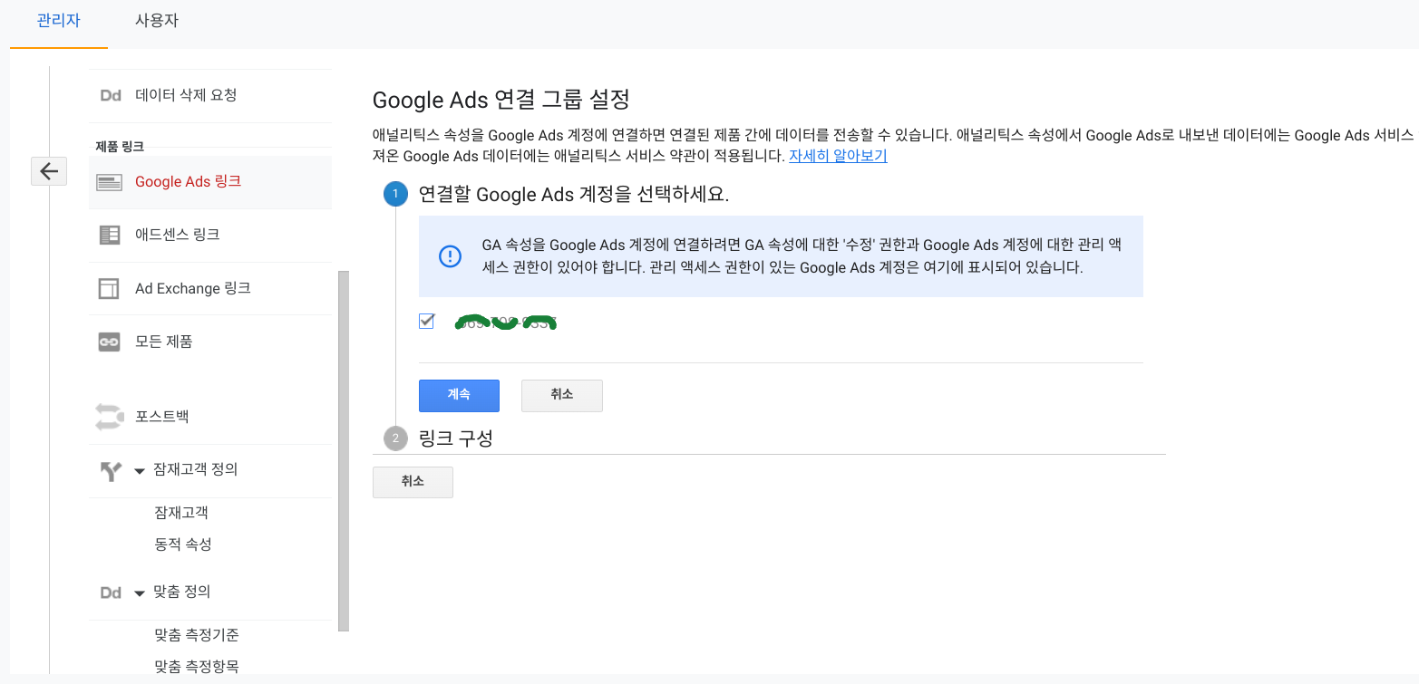The image size is (1419, 684).
Task: Click the step 1 heading 연결할 Google Ads 계정을 선택하세요
Action: click(x=574, y=195)
